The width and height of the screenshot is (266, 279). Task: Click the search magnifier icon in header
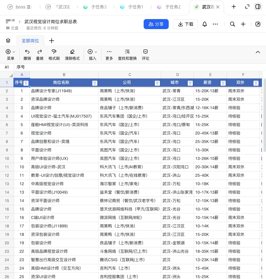click(232, 24)
